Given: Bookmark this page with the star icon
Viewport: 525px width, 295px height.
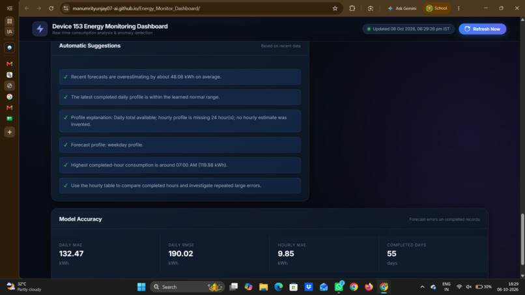Looking at the screenshot, I should (335, 8).
